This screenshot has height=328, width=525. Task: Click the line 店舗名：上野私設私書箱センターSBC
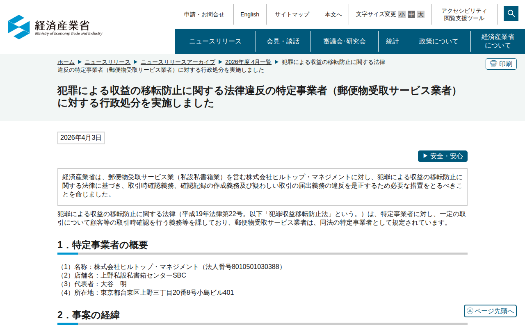click(x=122, y=276)
